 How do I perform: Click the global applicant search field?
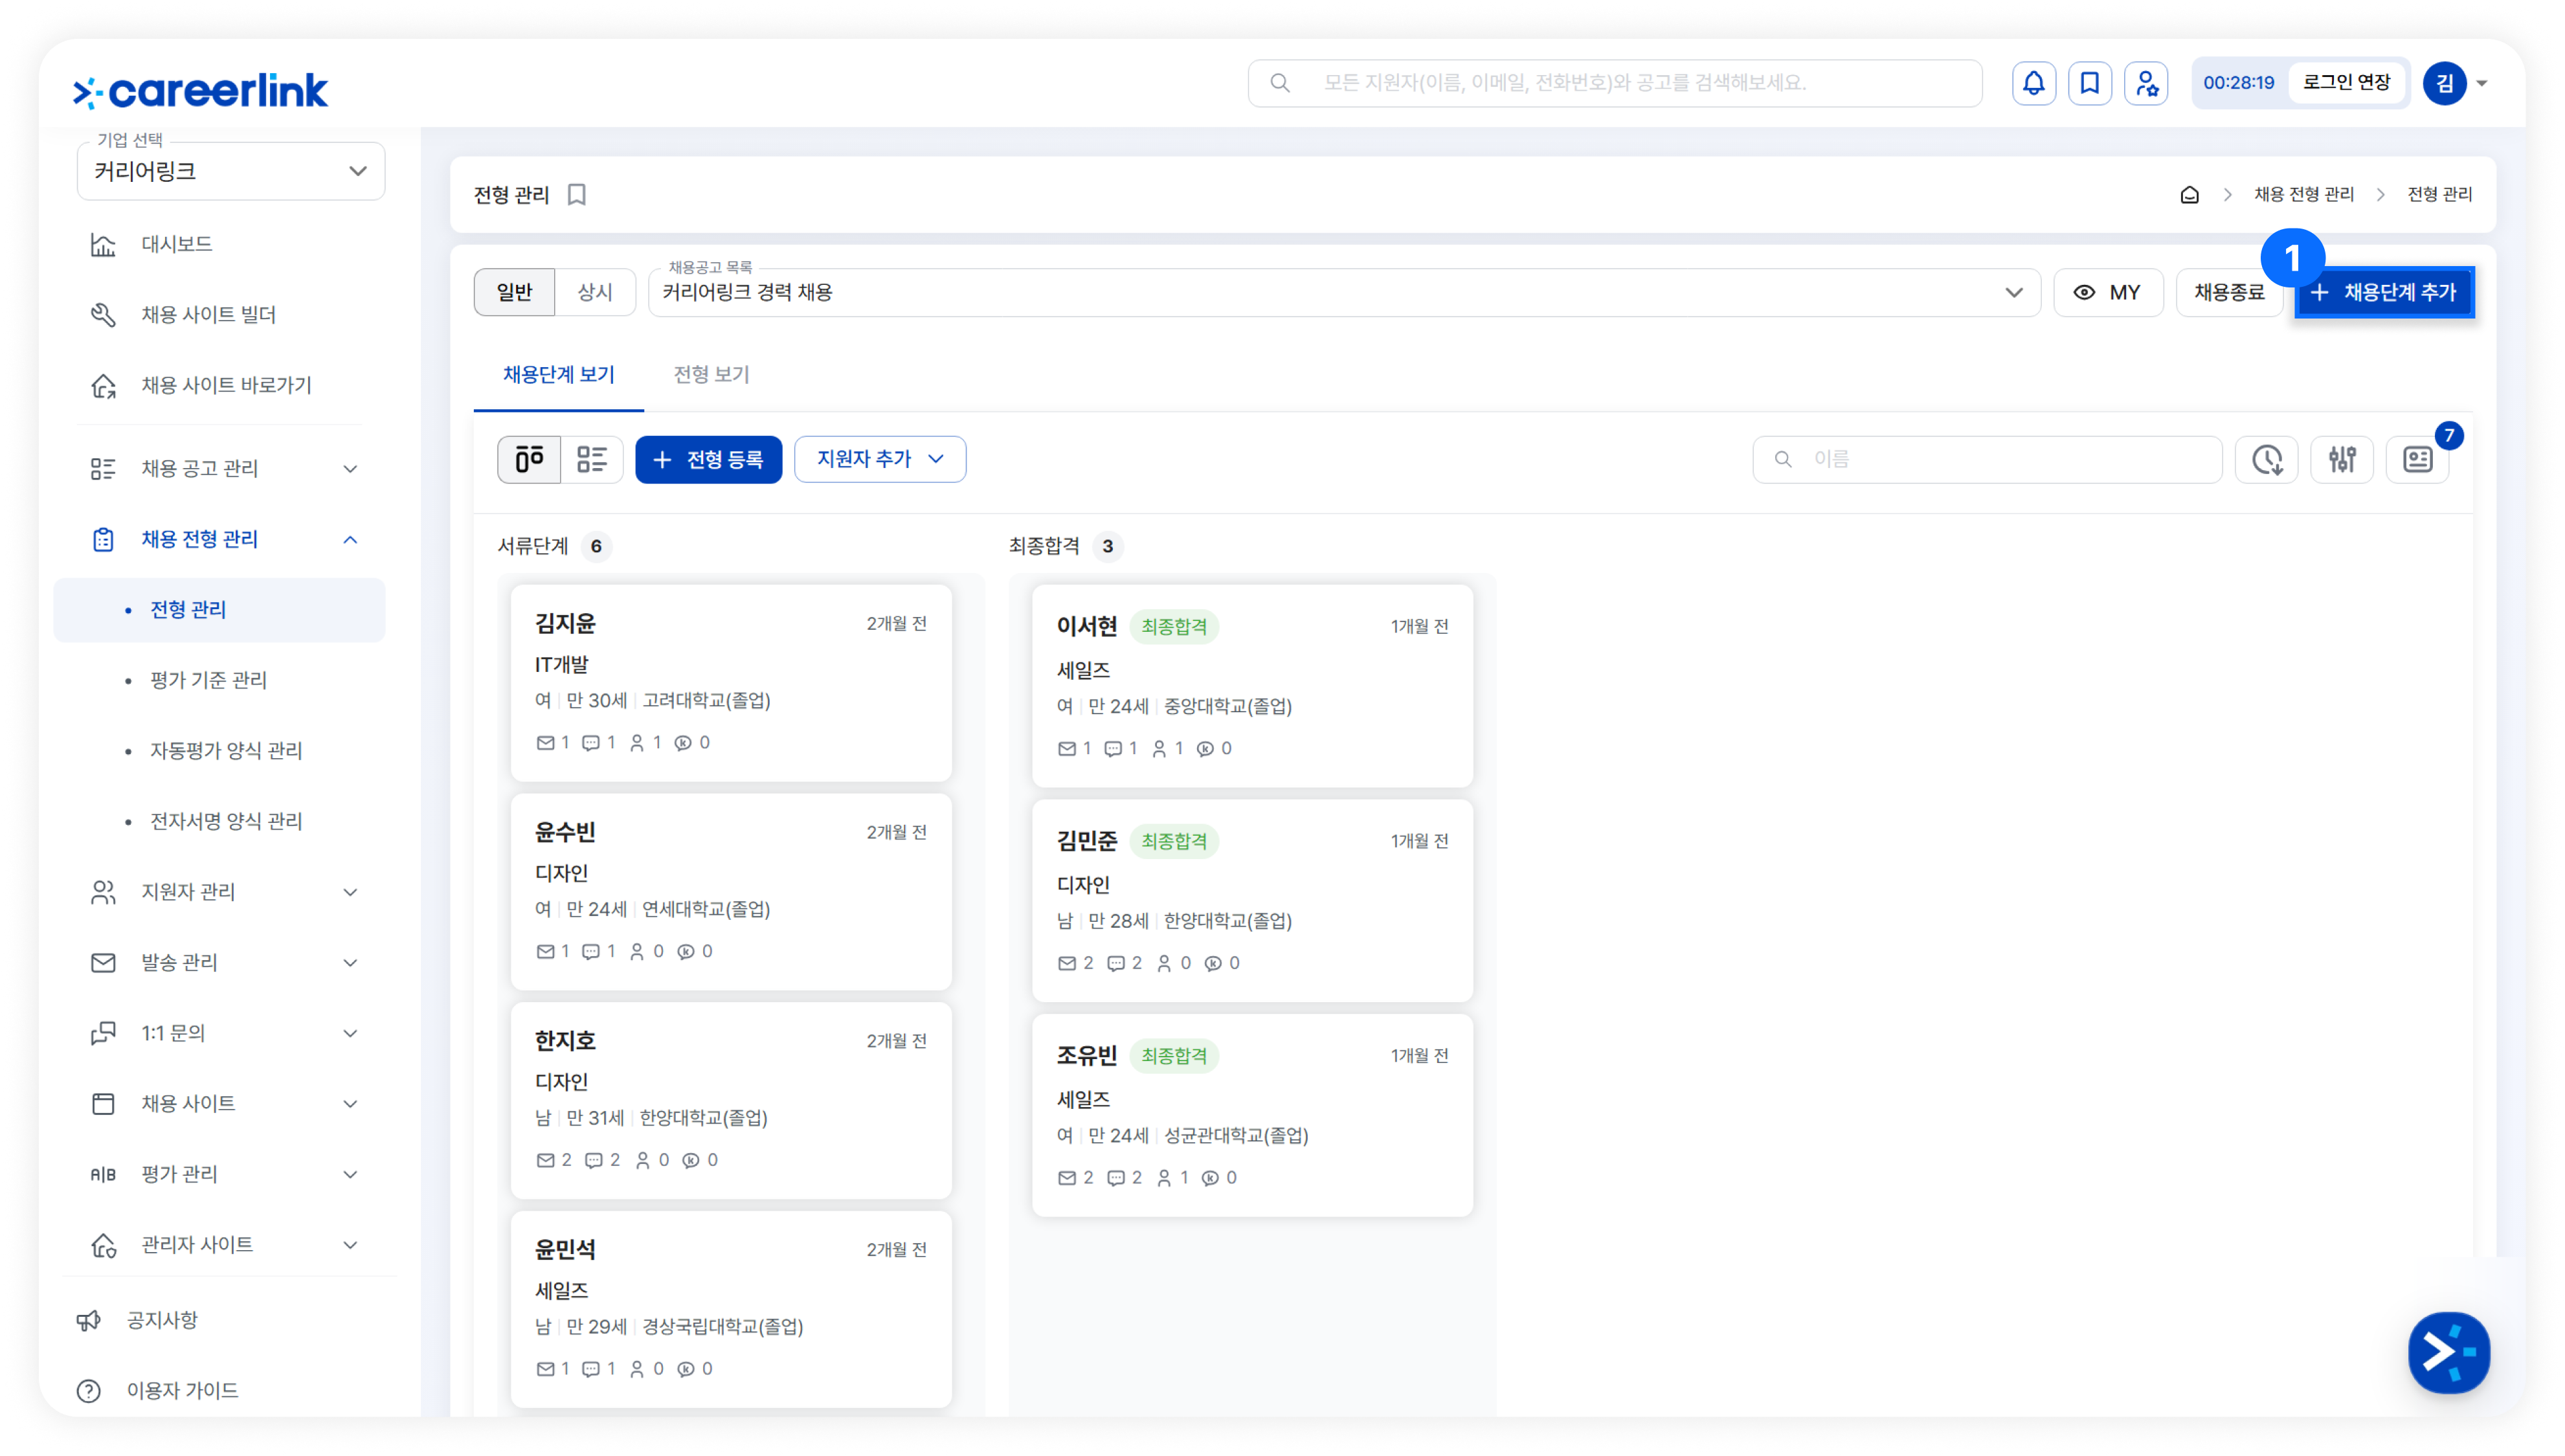point(1614,83)
